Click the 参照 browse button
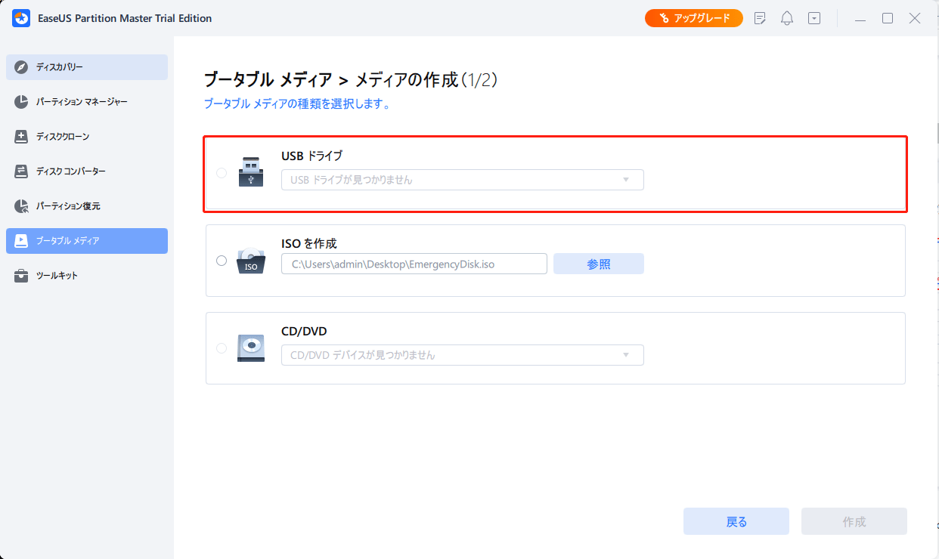Image resolution: width=939 pixels, height=559 pixels. point(598,264)
